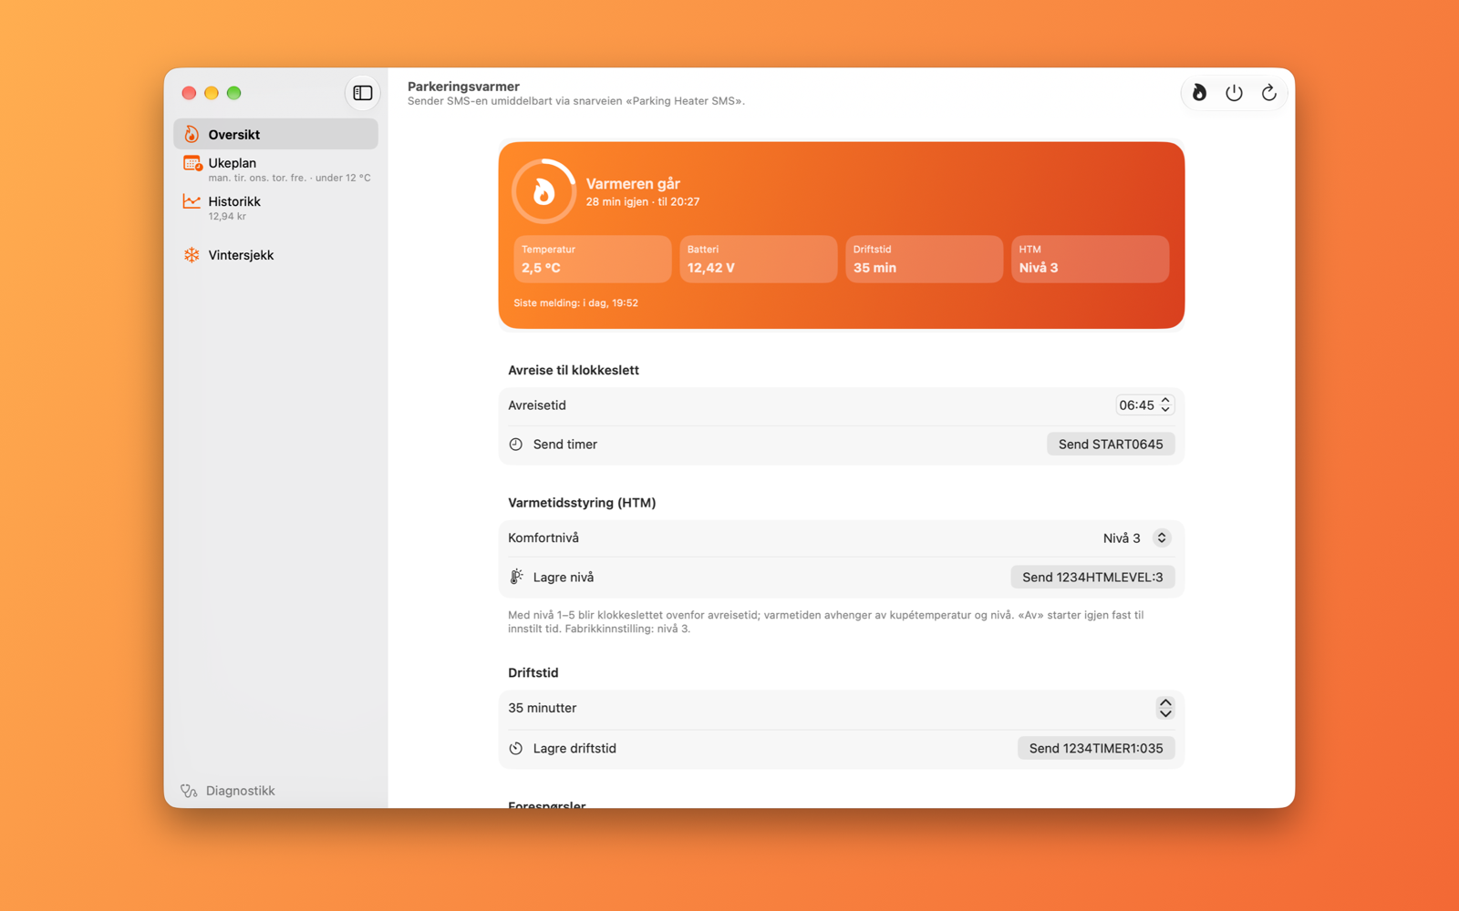Image resolution: width=1459 pixels, height=911 pixels.
Task: Open Diagnostikk at the sidebar bottom
Action: (x=228, y=791)
